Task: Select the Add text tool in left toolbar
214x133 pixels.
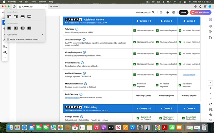Action: pos(5,46)
